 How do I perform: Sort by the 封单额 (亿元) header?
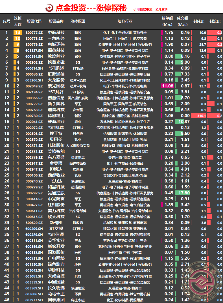tap(167, 21)
